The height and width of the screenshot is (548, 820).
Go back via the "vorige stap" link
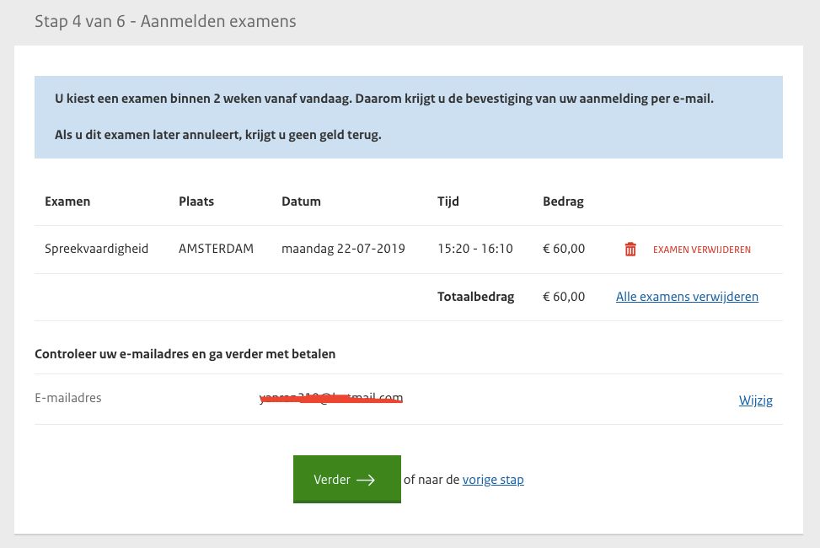point(493,480)
